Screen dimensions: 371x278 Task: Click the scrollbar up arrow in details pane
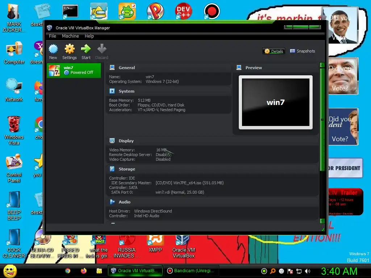pos(322,65)
